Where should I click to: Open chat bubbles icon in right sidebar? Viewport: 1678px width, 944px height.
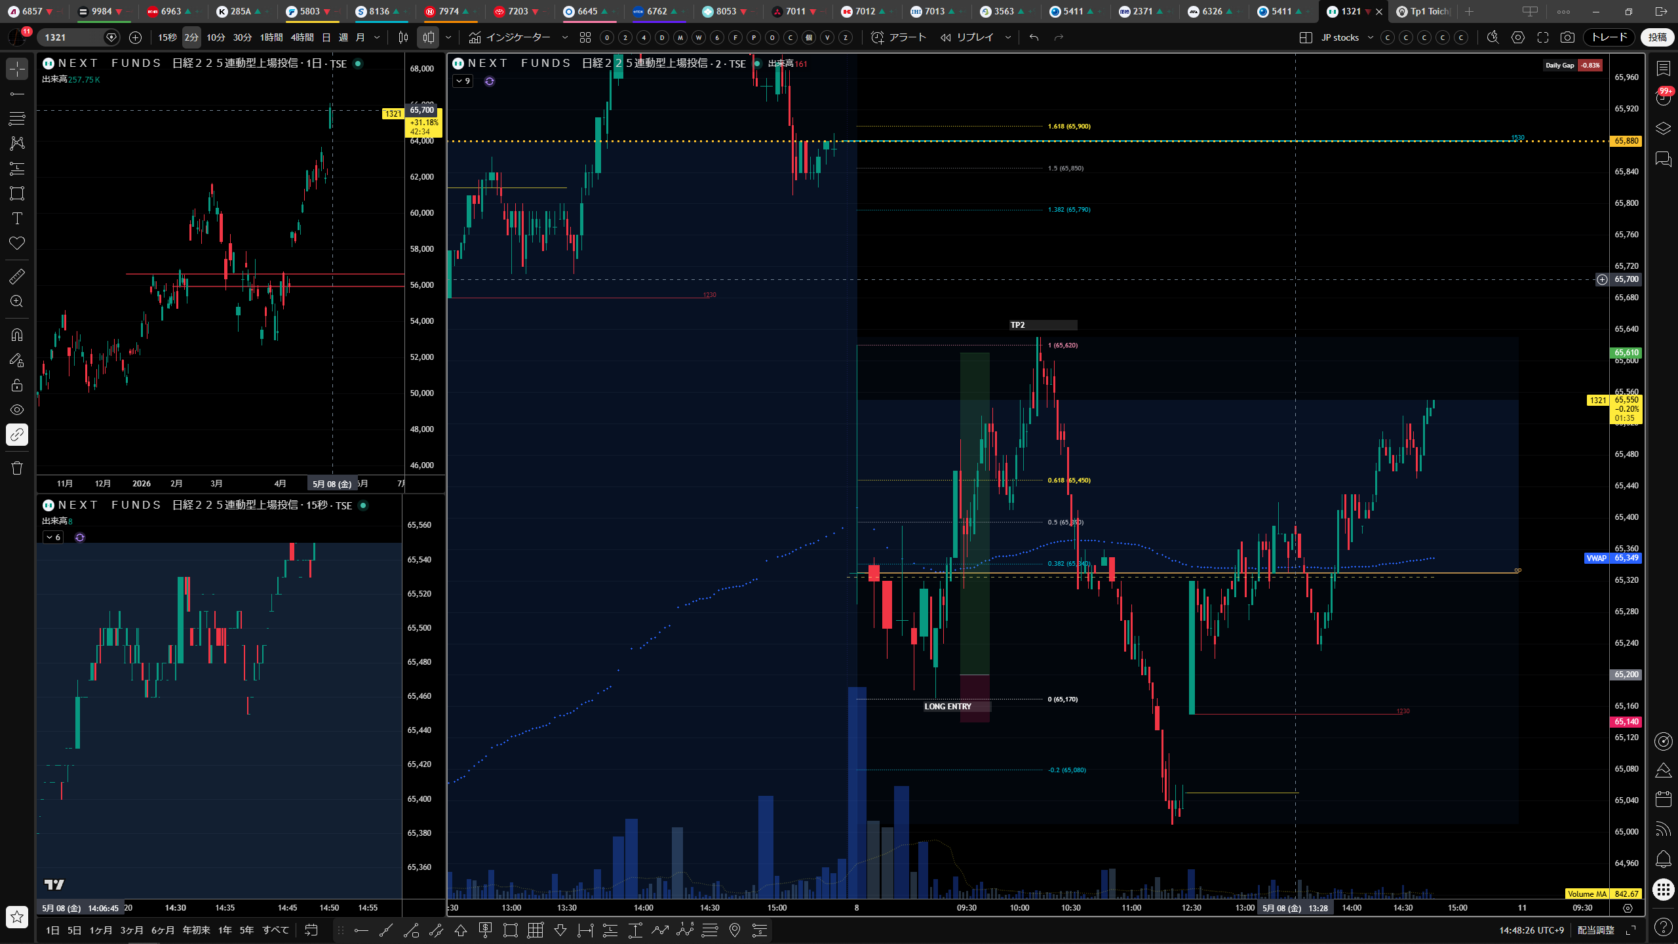coord(1664,159)
